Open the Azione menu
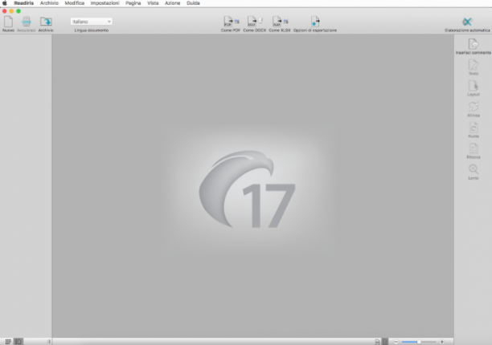492x345 pixels. [x=173, y=3]
